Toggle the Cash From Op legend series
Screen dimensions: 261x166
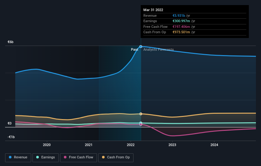tap(116, 157)
